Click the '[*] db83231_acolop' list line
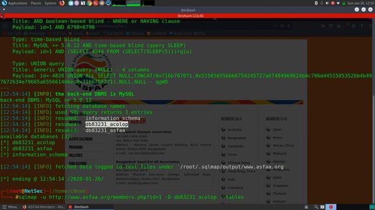 pyautogui.click(x=28, y=142)
